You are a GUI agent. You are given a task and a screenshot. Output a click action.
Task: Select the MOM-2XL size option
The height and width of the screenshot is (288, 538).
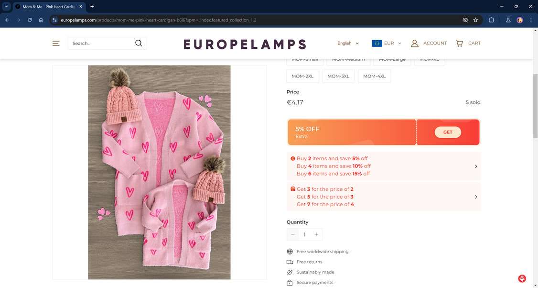[x=302, y=76]
